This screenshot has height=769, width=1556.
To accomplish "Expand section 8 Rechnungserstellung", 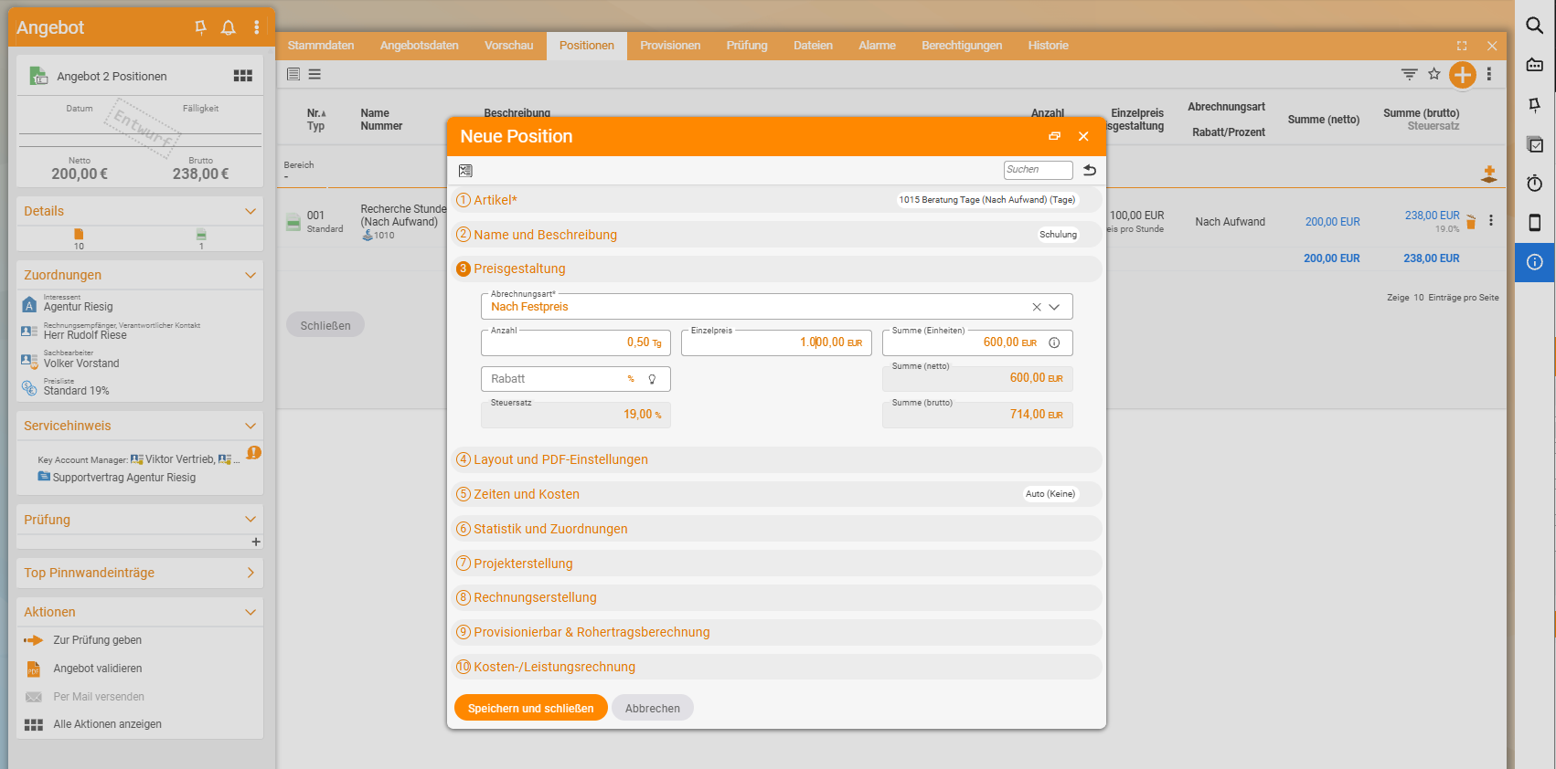I will point(776,597).
